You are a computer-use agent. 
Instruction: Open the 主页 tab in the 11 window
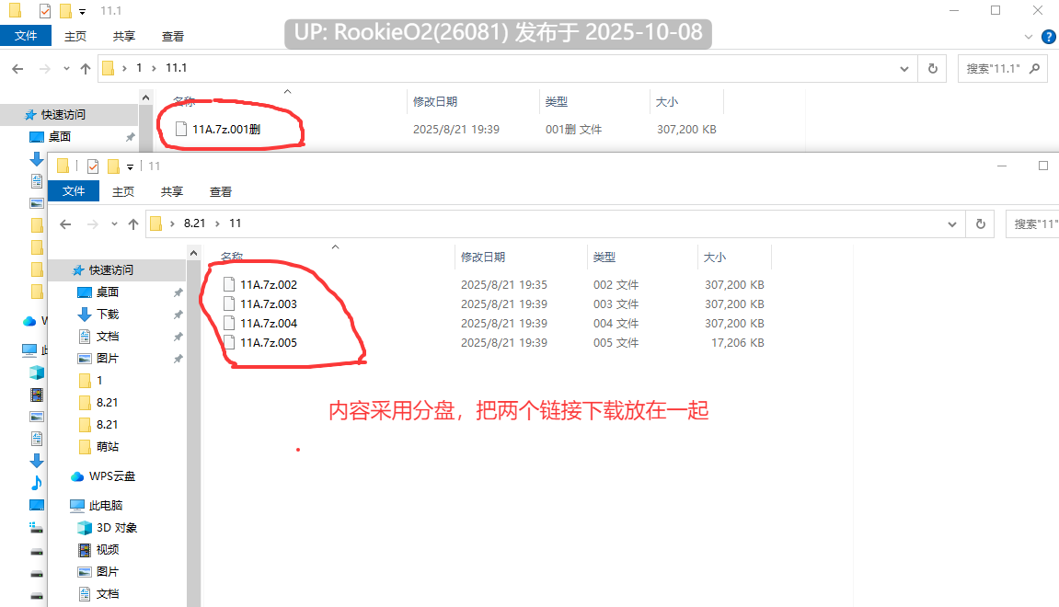(x=123, y=191)
